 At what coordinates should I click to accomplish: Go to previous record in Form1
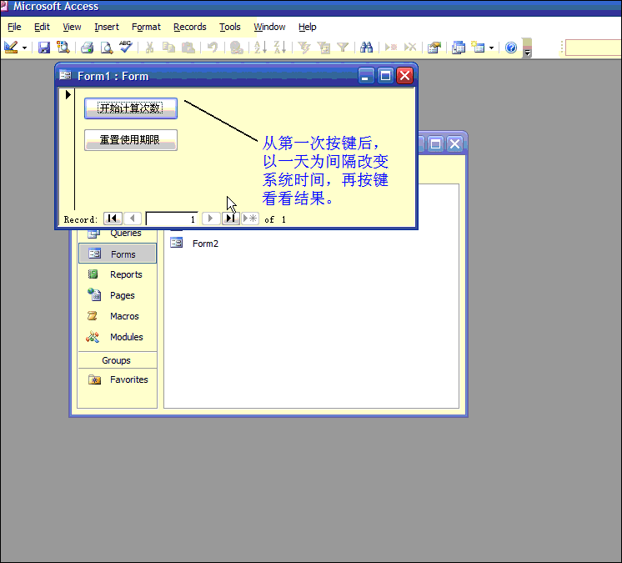133,219
